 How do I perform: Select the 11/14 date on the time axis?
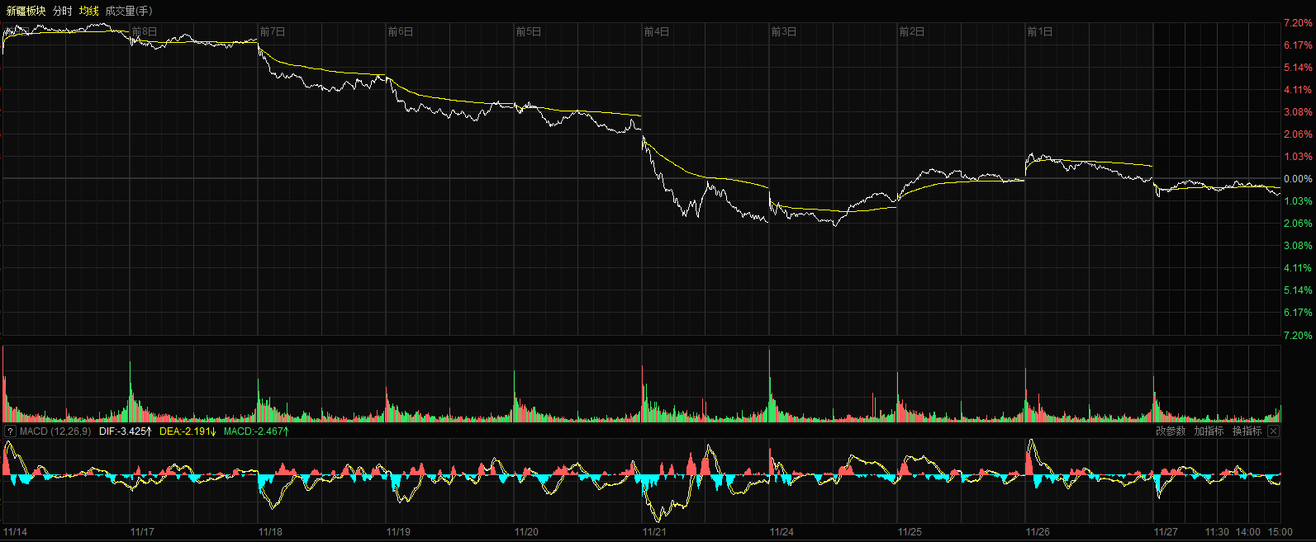pos(15,532)
